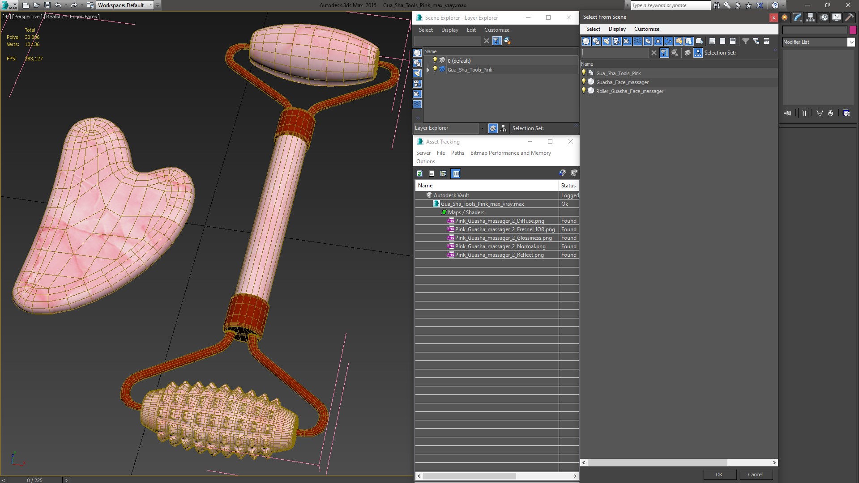Click Sort by Hierarchy icon in Scene Explorer footer
859x483 pixels.
click(504, 128)
